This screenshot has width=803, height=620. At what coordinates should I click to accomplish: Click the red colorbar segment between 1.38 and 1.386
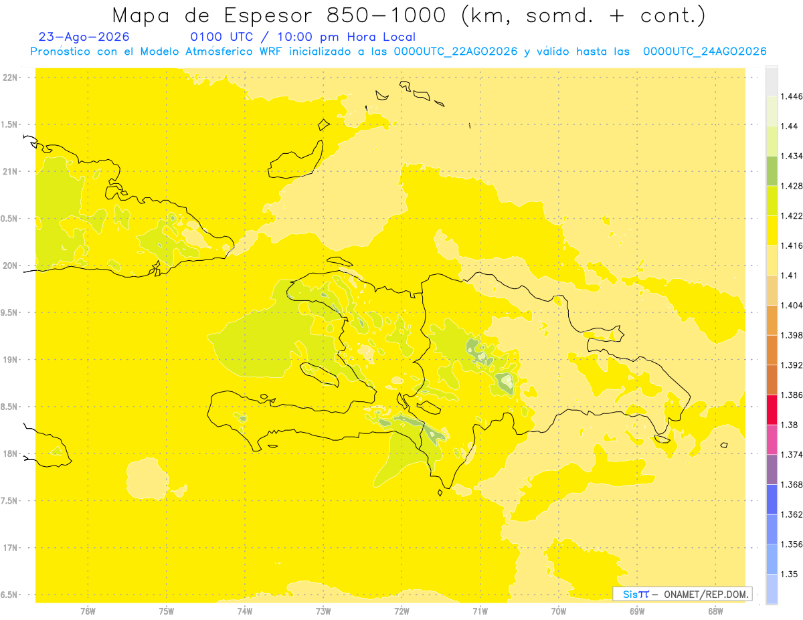click(772, 409)
